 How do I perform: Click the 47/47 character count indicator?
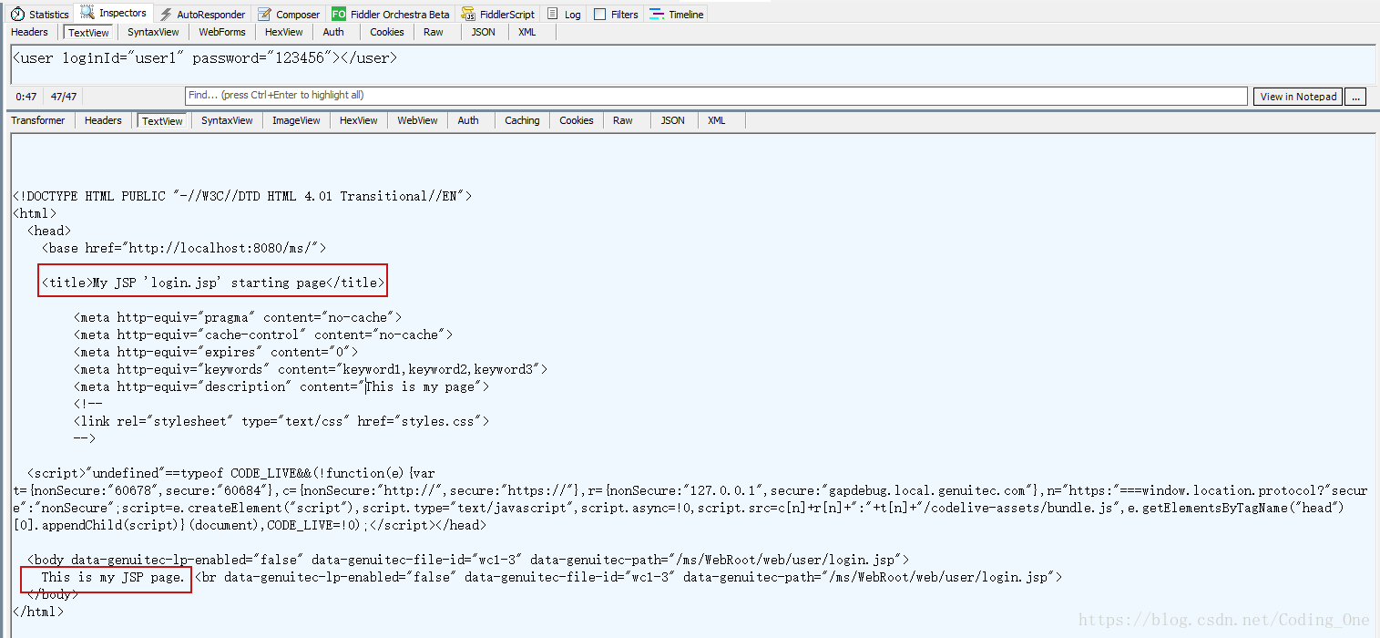64,97
